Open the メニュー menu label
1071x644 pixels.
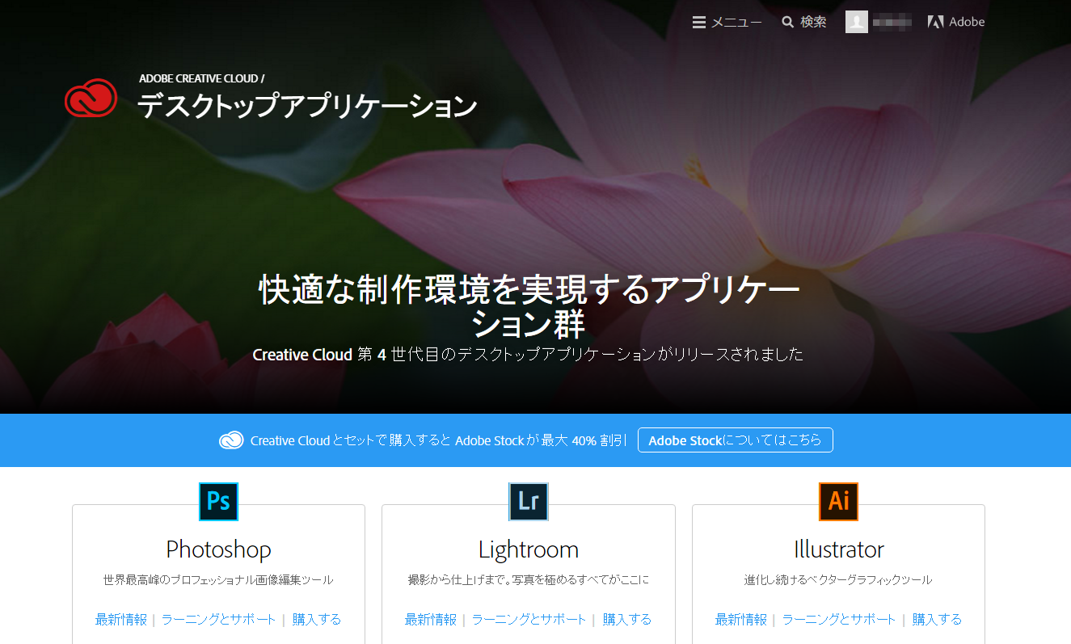point(736,23)
